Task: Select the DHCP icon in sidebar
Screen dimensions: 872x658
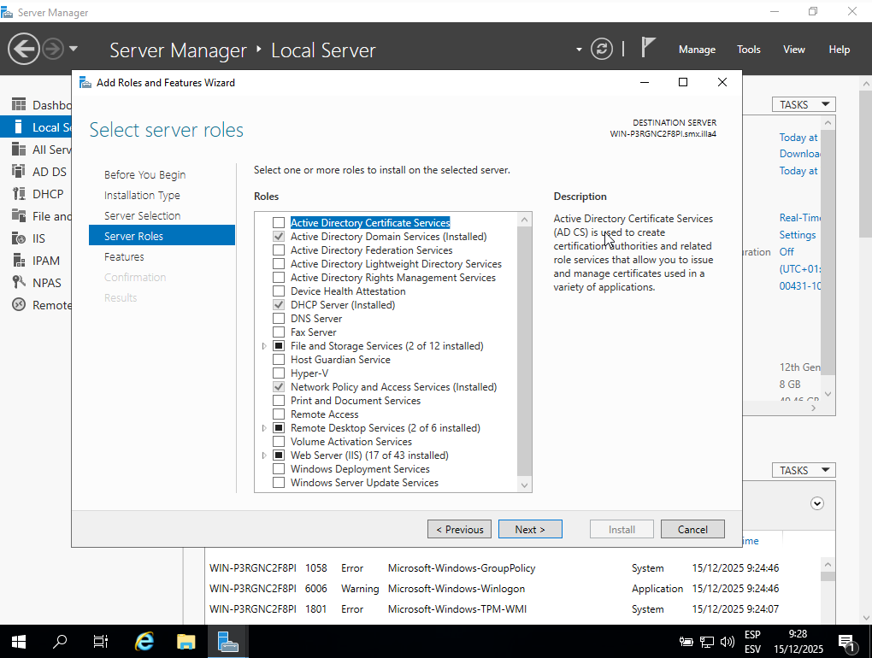Action: pos(18,194)
